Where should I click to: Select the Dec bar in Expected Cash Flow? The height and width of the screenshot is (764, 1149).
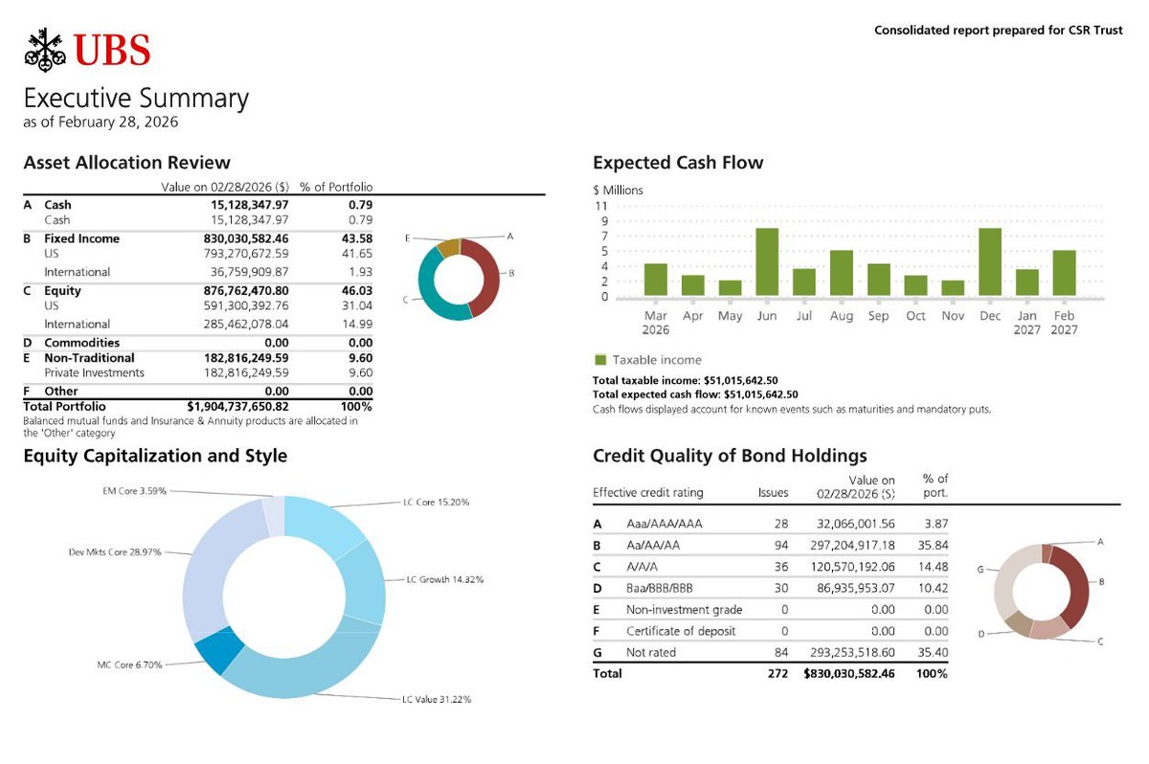[990, 261]
